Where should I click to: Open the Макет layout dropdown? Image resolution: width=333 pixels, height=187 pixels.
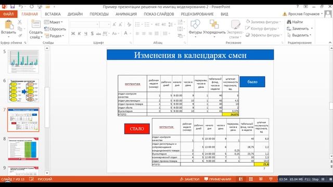point(54,22)
